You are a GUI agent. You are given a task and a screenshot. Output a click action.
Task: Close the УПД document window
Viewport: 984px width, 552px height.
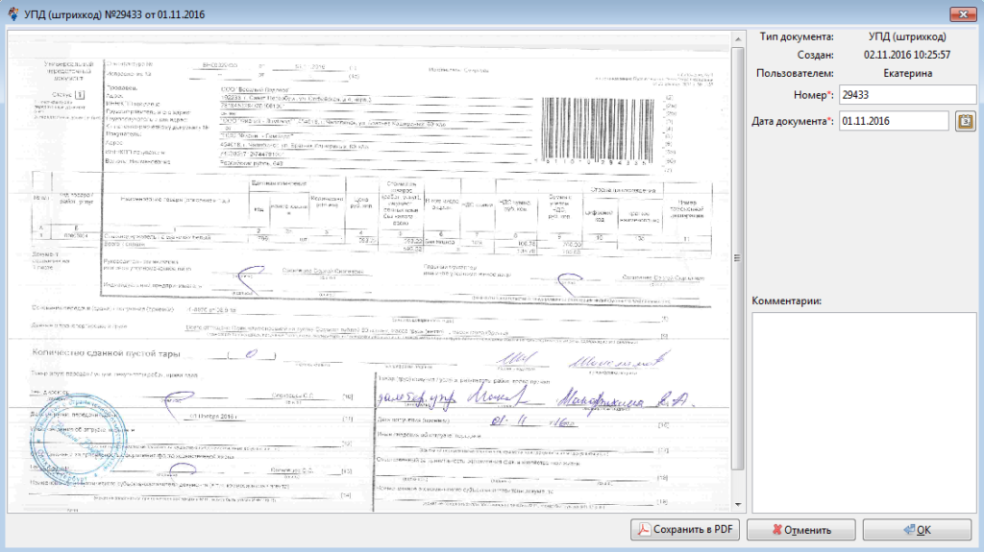(x=962, y=12)
